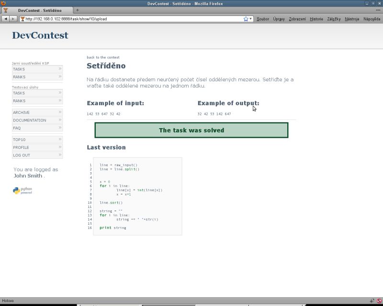Open the DOCUMENTATION sidebar link
This screenshot has height=306, width=383.
click(37, 120)
